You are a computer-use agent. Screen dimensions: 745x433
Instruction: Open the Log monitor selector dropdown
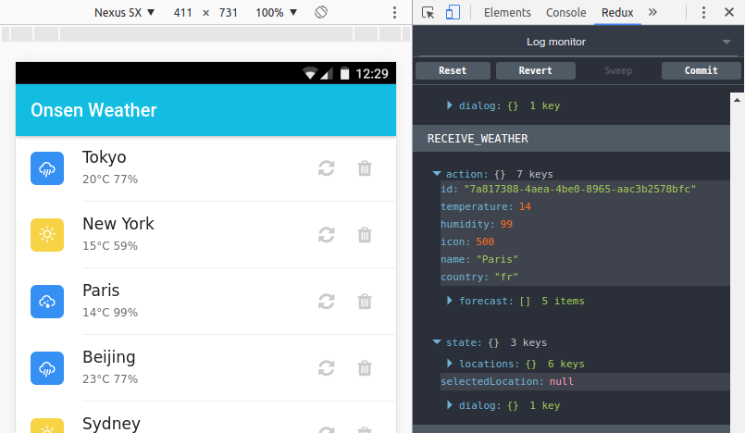[578, 42]
